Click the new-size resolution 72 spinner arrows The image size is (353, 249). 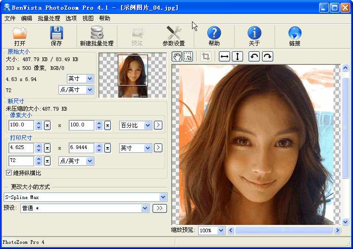click(39, 161)
